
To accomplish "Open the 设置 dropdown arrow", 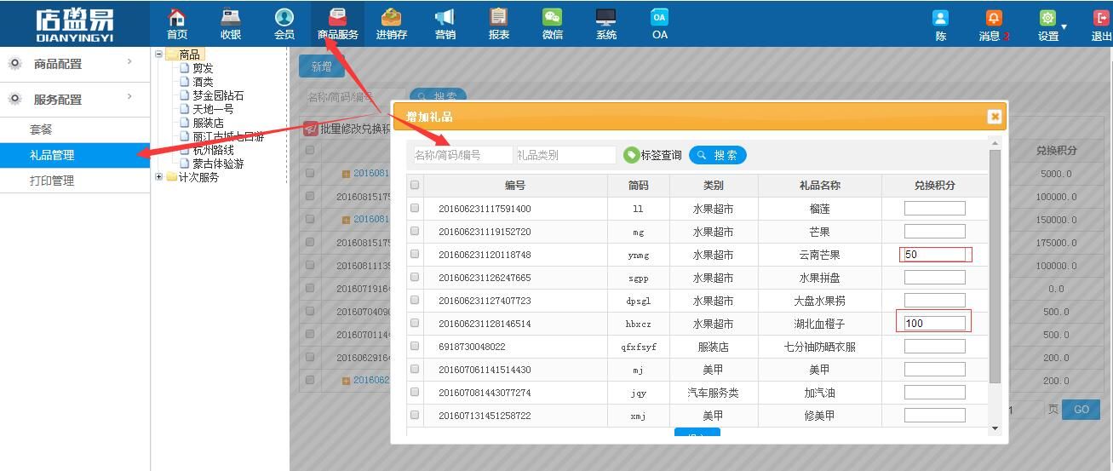I will click(1064, 27).
